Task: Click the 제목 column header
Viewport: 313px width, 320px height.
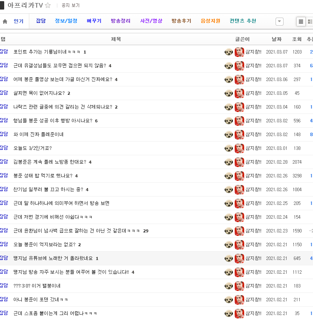Action: coord(116,39)
